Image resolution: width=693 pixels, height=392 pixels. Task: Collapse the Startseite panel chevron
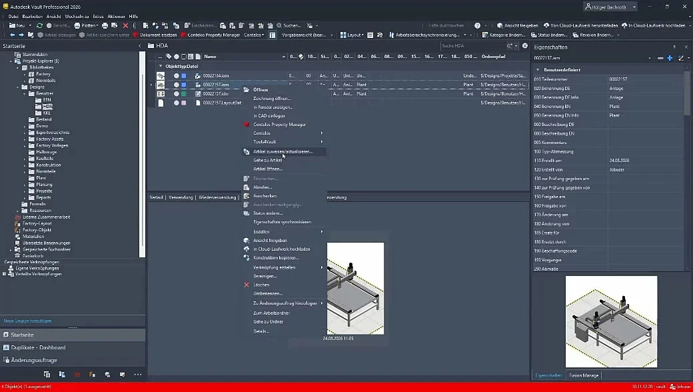[140, 46]
